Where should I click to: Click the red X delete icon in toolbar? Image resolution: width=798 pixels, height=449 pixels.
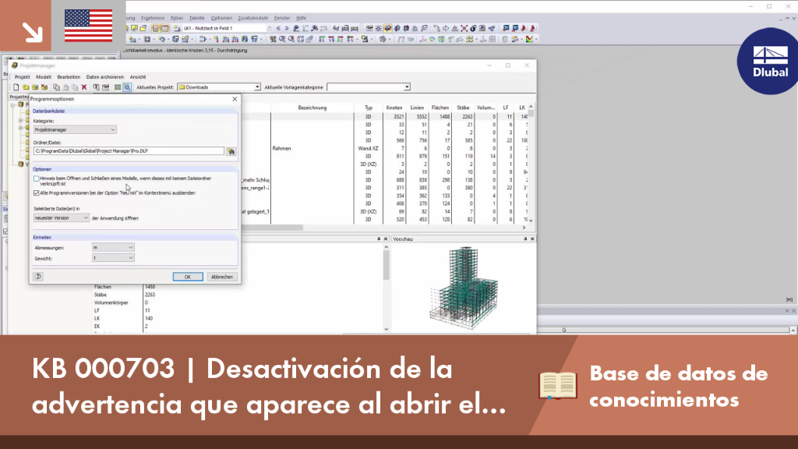pos(84,87)
